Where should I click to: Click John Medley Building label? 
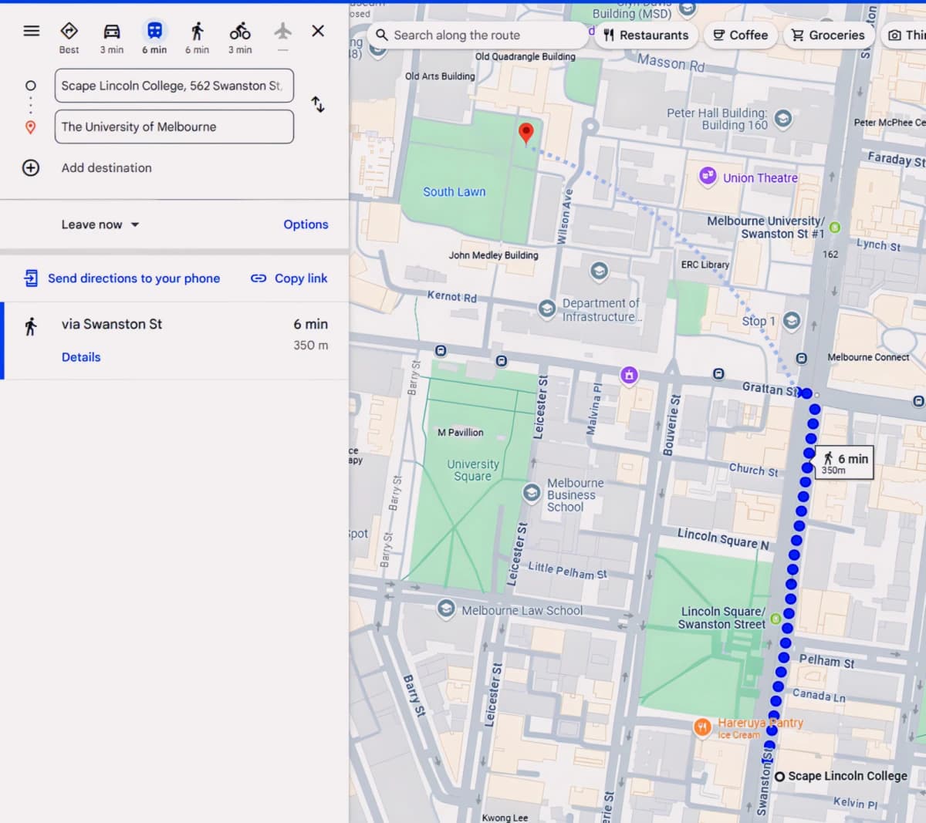pyautogui.click(x=494, y=255)
